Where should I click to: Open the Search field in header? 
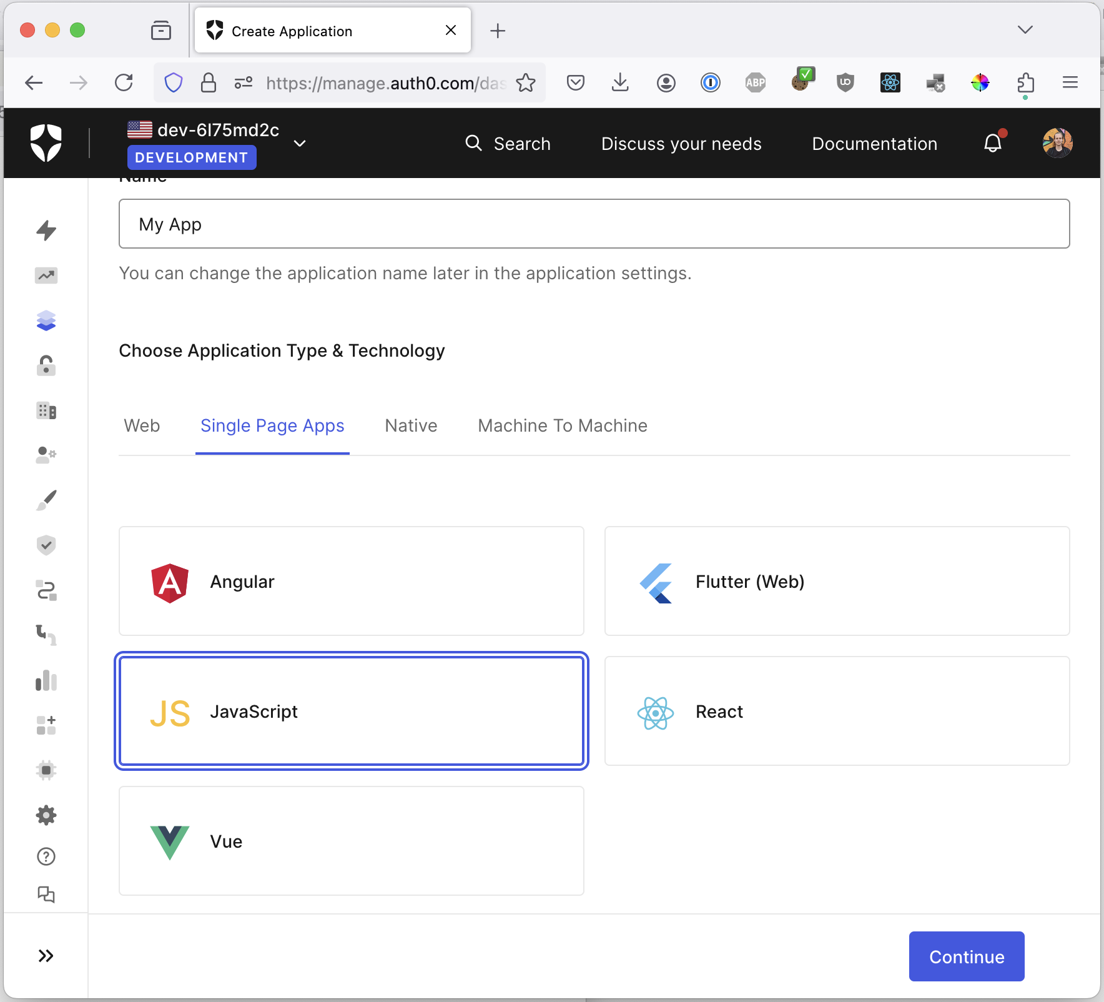pyautogui.click(x=508, y=144)
